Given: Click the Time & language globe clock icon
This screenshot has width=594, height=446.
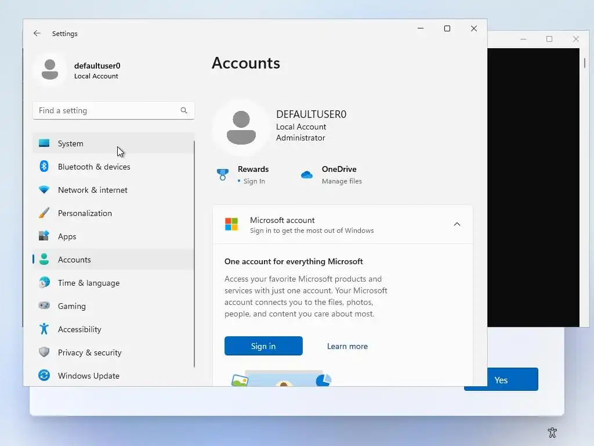Looking at the screenshot, I should point(44,283).
